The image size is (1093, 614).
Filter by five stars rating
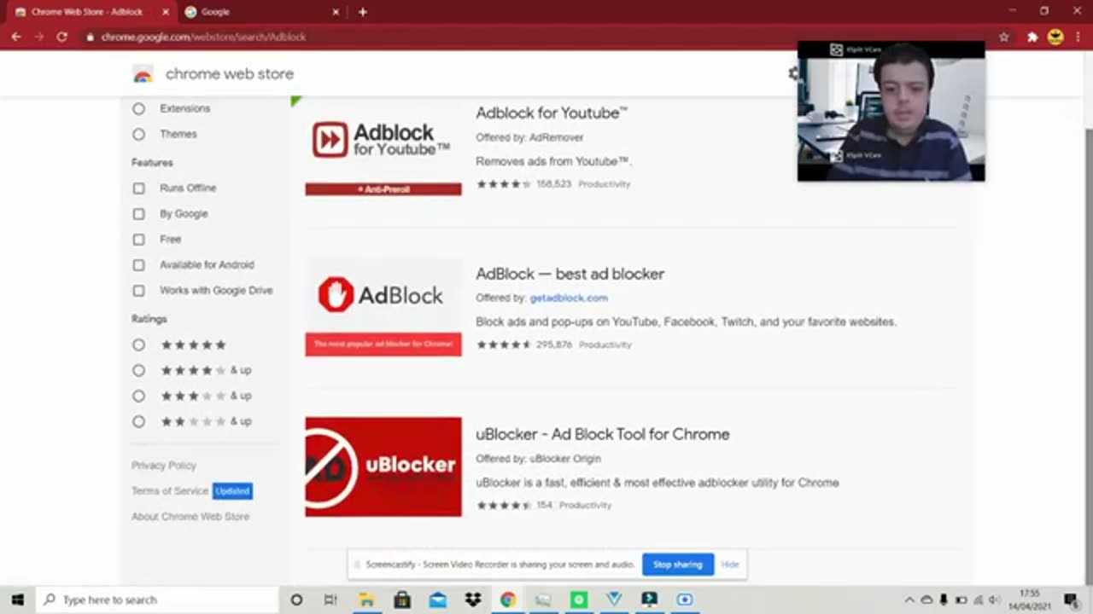(138, 345)
